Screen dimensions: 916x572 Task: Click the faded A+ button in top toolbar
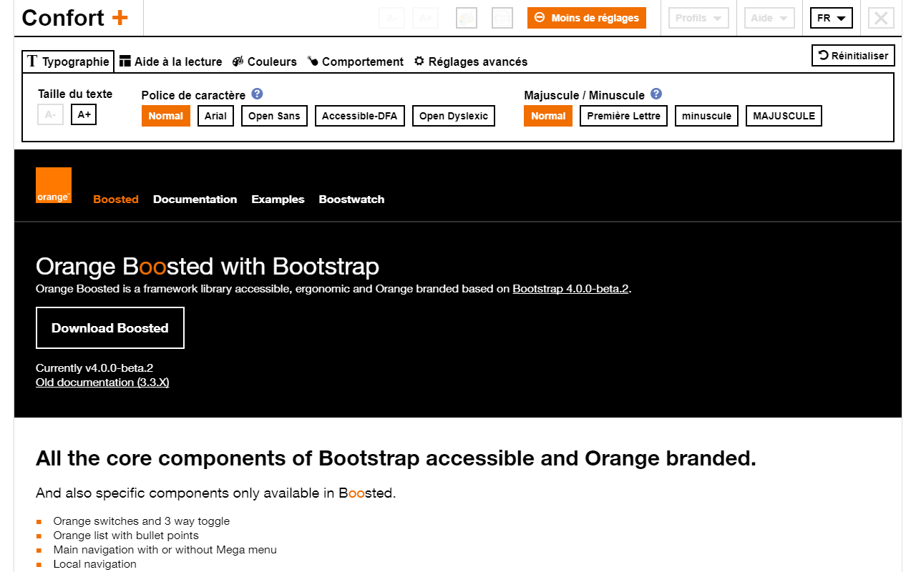pyautogui.click(x=425, y=18)
